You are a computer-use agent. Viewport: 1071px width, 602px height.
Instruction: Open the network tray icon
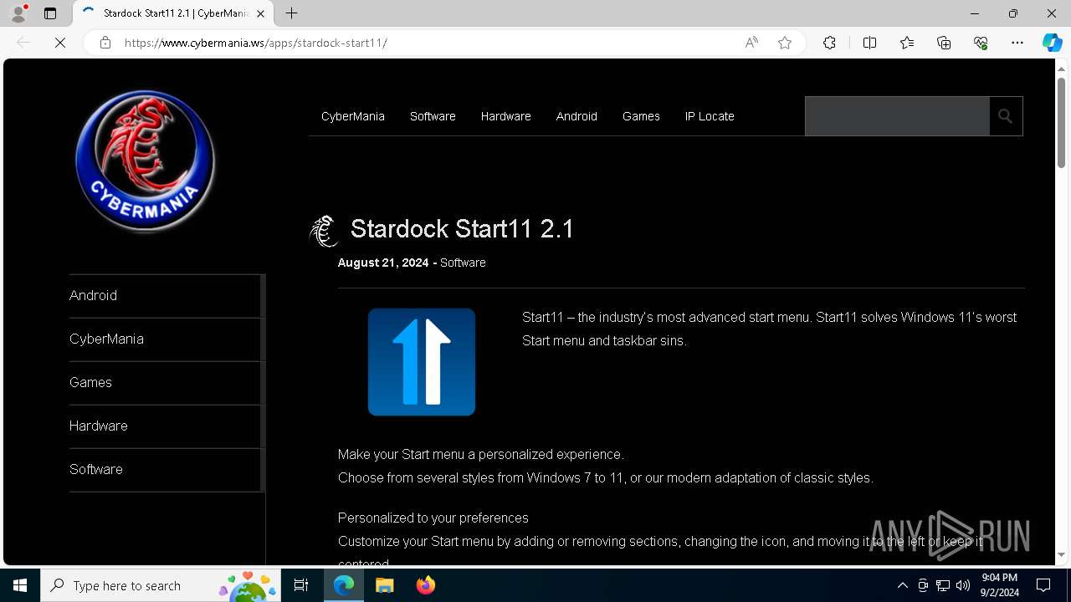click(x=943, y=585)
